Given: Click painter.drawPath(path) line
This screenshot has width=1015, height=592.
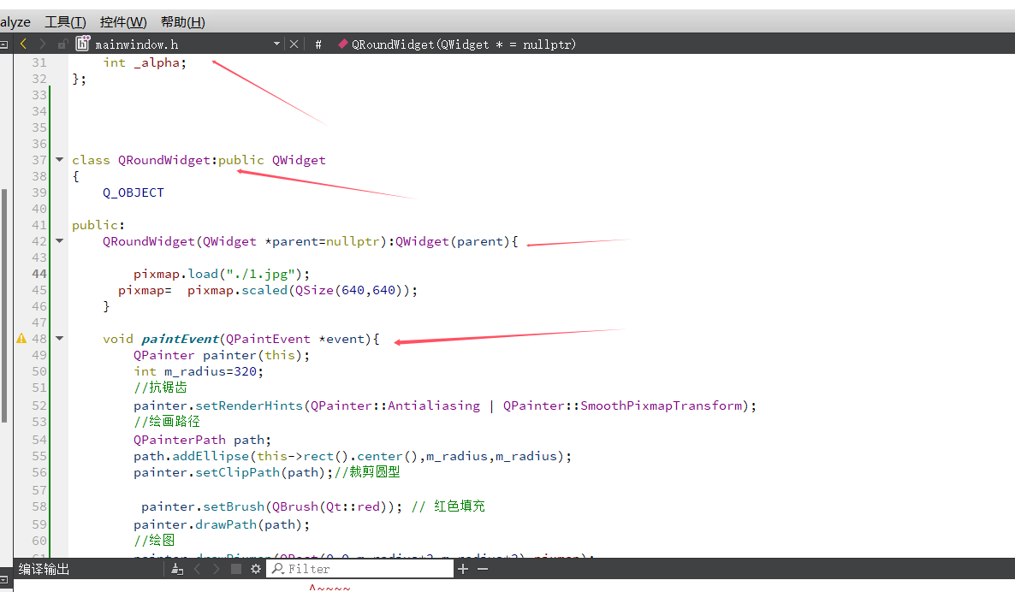Looking at the screenshot, I should 222,524.
